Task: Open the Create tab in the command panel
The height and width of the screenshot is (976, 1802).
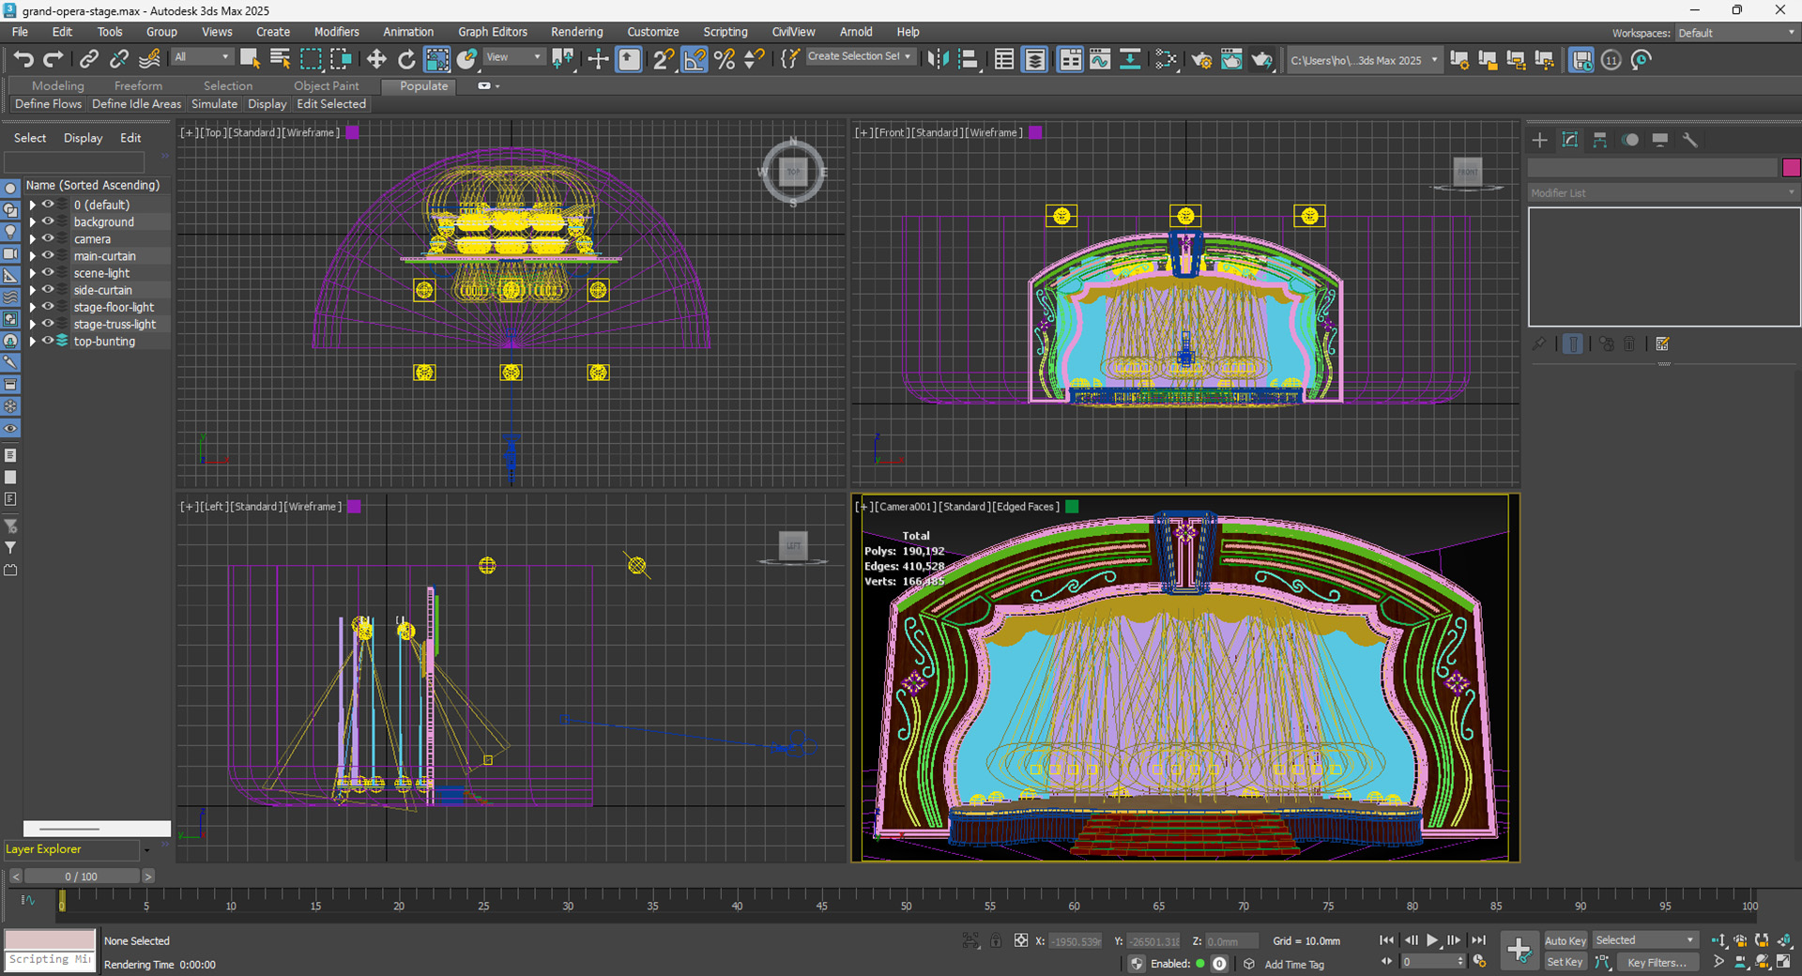Action: point(1538,140)
